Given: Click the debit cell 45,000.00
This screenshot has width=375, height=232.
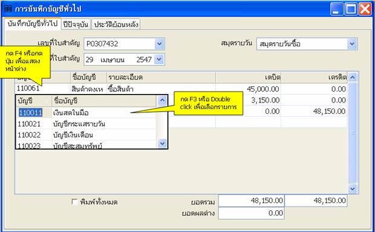Looking at the screenshot, I should (x=248, y=89).
